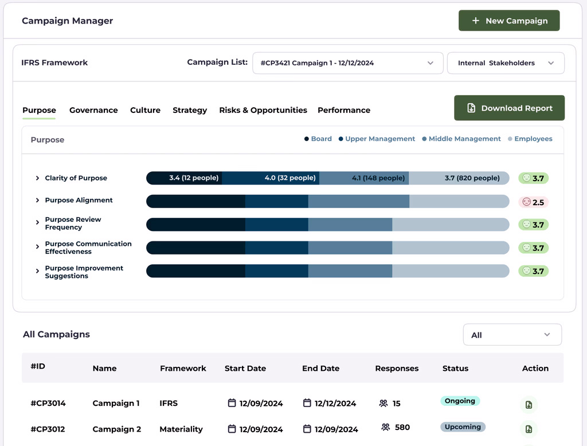The height and width of the screenshot is (446, 587).
Task: Download report for campaign #CP3014
Action: tap(529, 405)
